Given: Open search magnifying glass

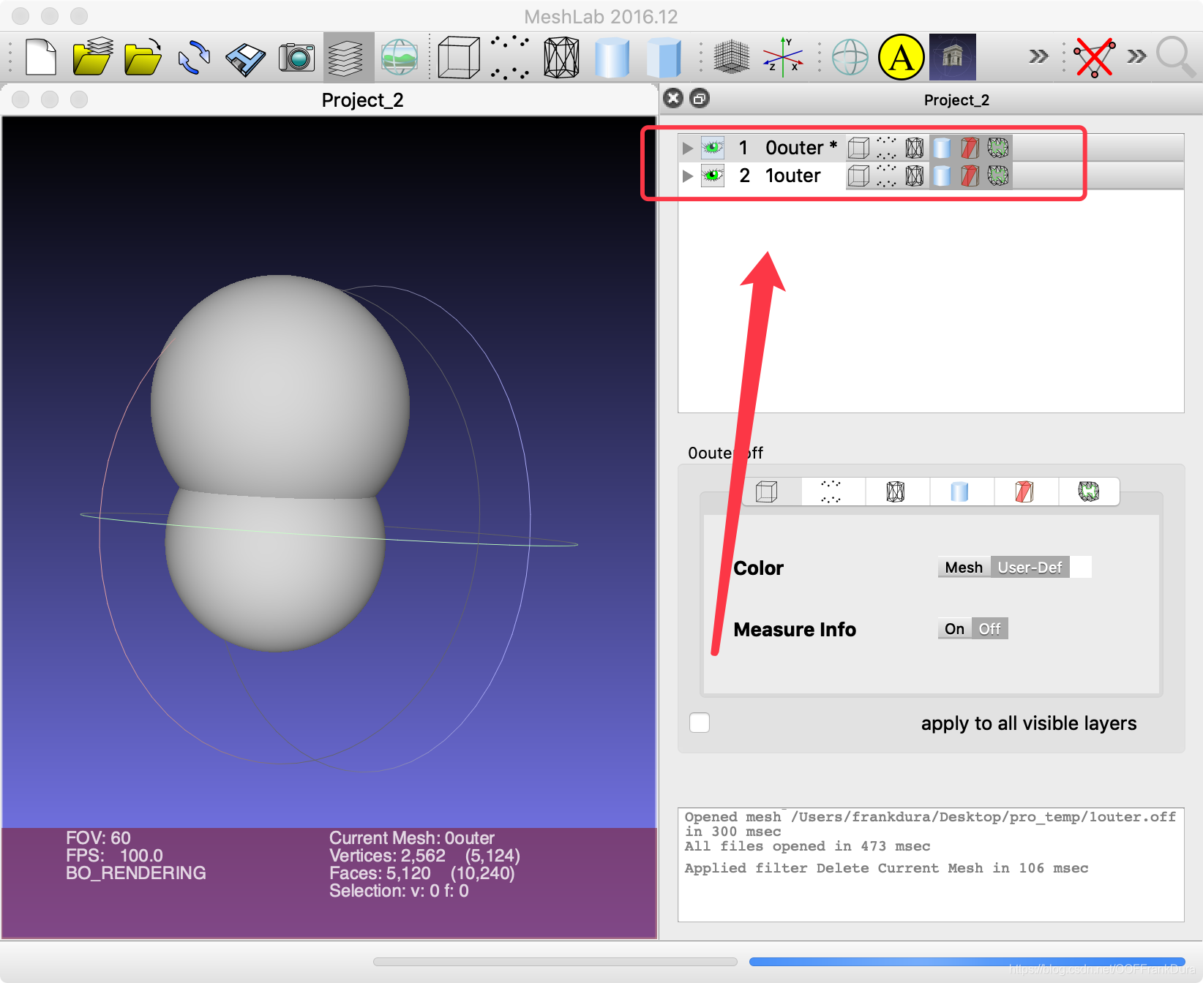Looking at the screenshot, I should 1176,57.
